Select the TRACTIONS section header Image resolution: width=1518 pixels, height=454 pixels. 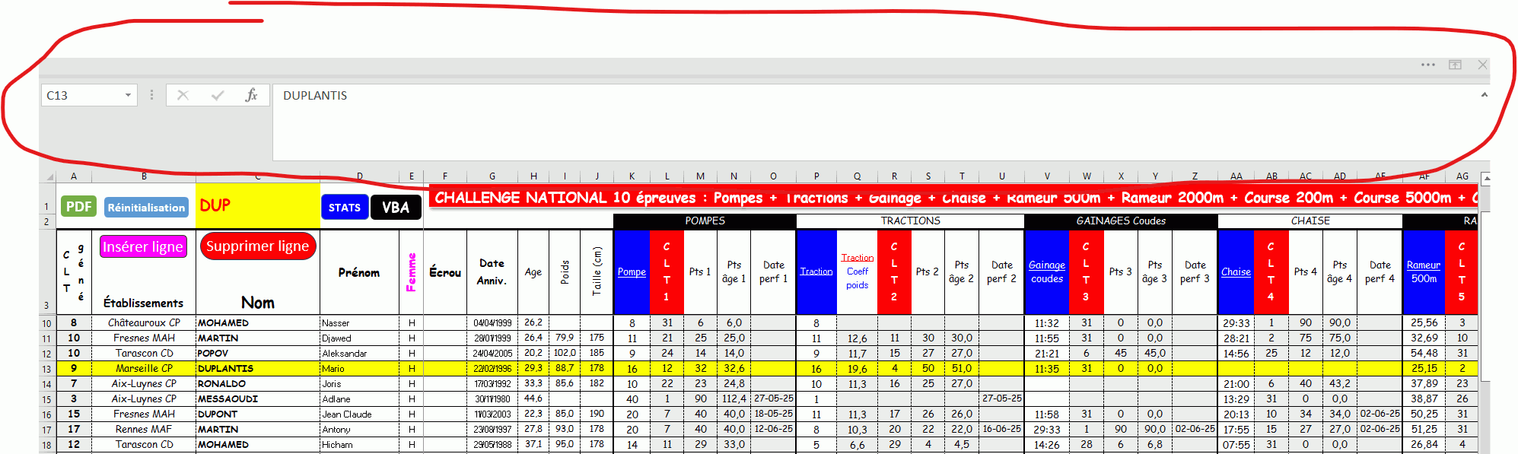tap(910, 221)
